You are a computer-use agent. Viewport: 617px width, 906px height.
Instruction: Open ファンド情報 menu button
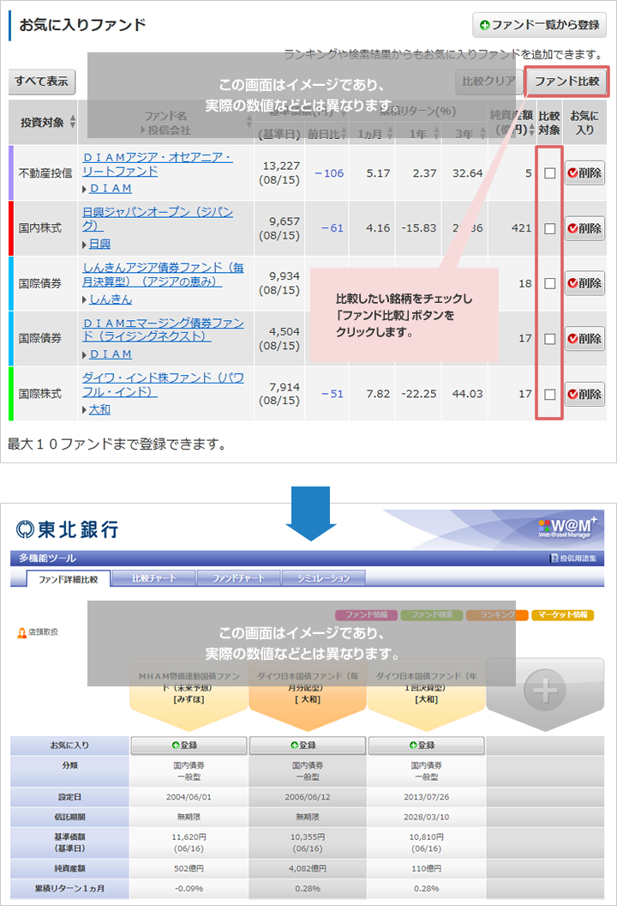tap(366, 615)
